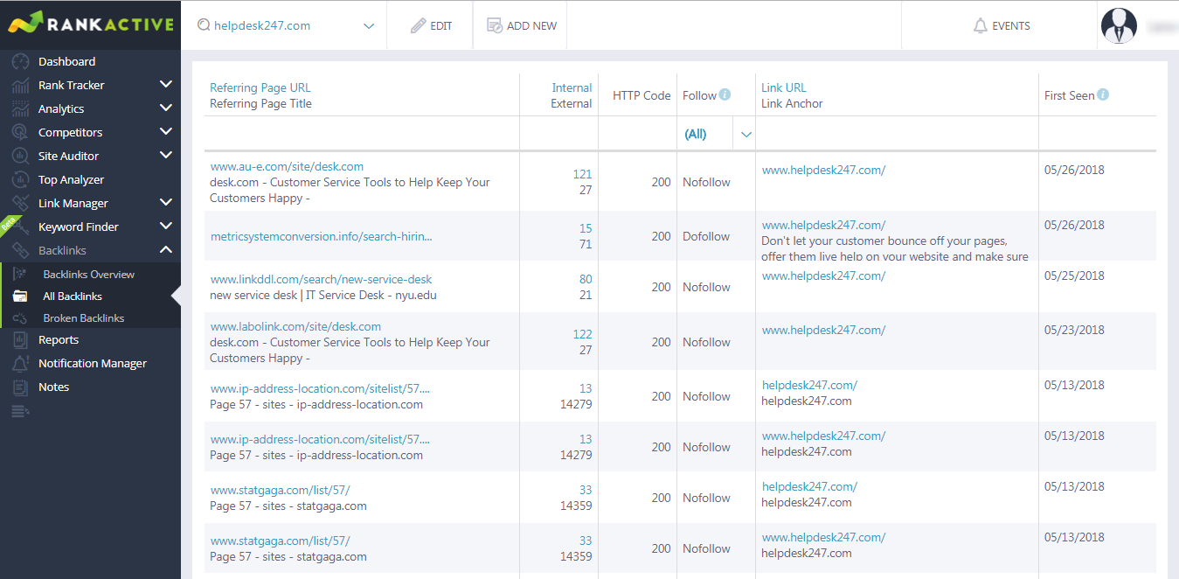Click the Backlinks sidebar icon
The width and height of the screenshot is (1179, 579).
(x=20, y=251)
